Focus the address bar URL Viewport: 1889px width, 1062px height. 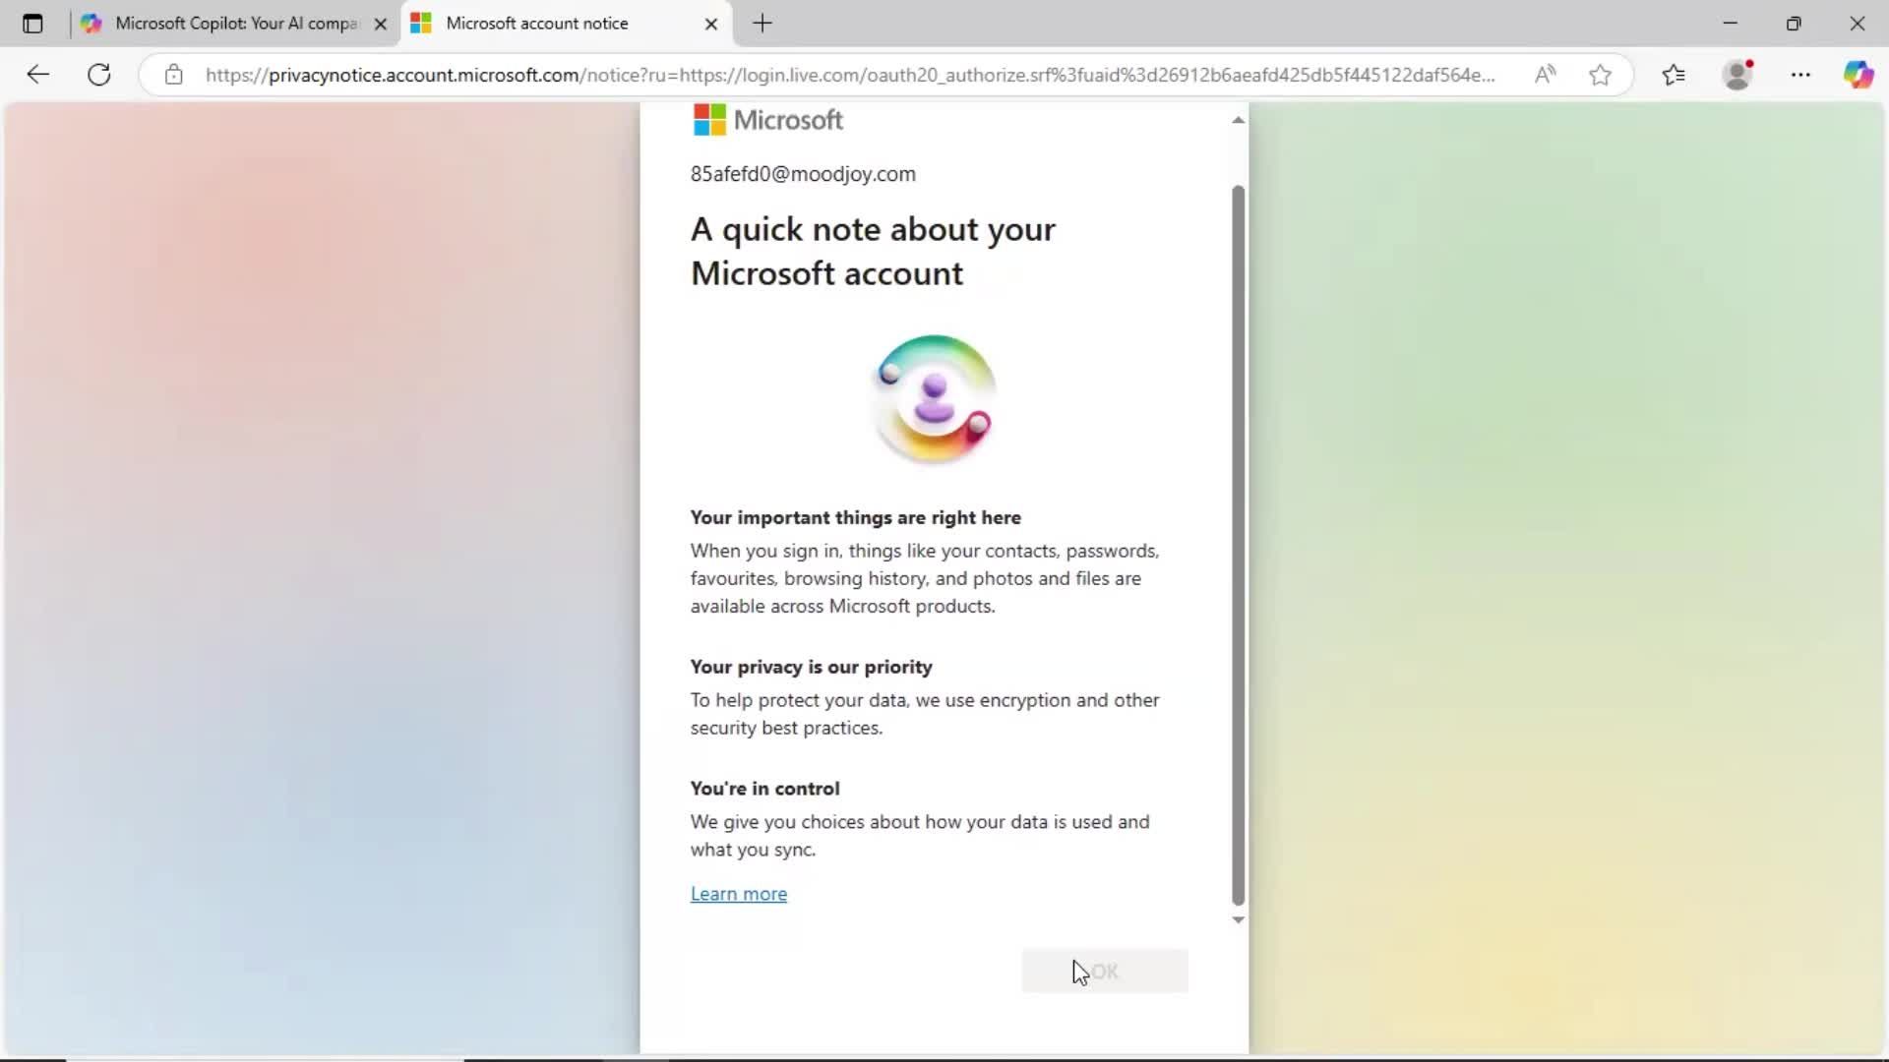(850, 75)
